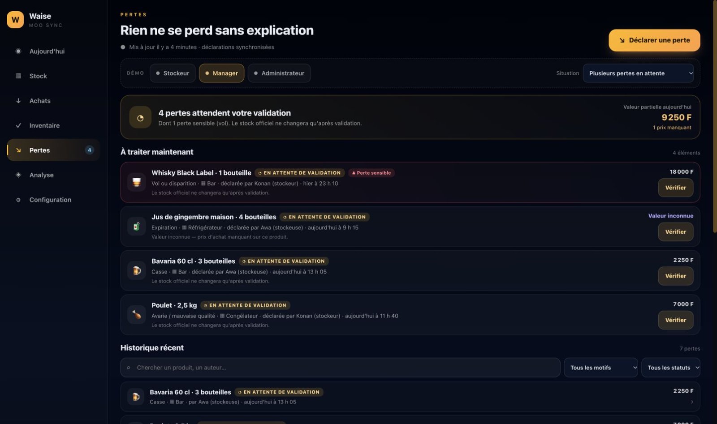717x424 pixels.
Task: Click the 7 000 F poulet amount
Action: 683,304
